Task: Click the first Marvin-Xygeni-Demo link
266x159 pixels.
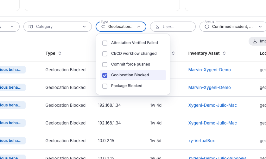Action: point(209,70)
